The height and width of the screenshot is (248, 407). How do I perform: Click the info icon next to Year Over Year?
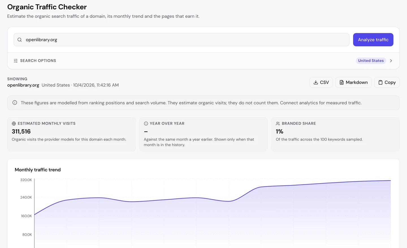(x=146, y=124)
